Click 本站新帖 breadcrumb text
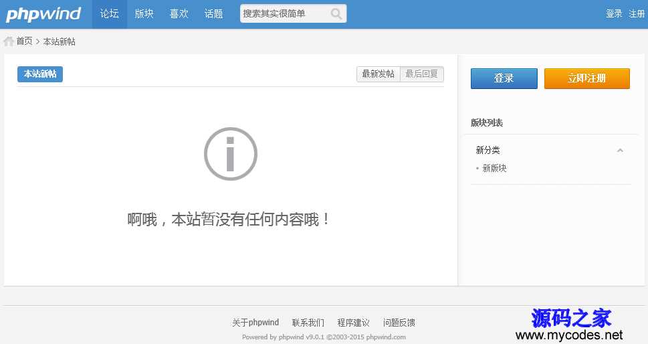Image resolution: width=648 pixels, height=344 pixels. click(59, 41)
